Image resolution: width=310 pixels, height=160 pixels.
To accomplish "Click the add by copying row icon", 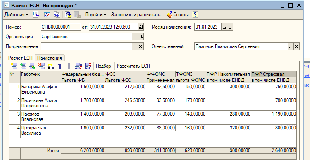I will (x=23, y=66).
